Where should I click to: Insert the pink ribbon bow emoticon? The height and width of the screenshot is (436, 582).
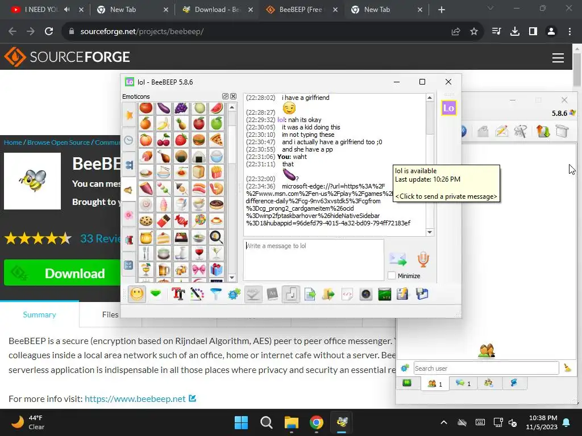199,270
